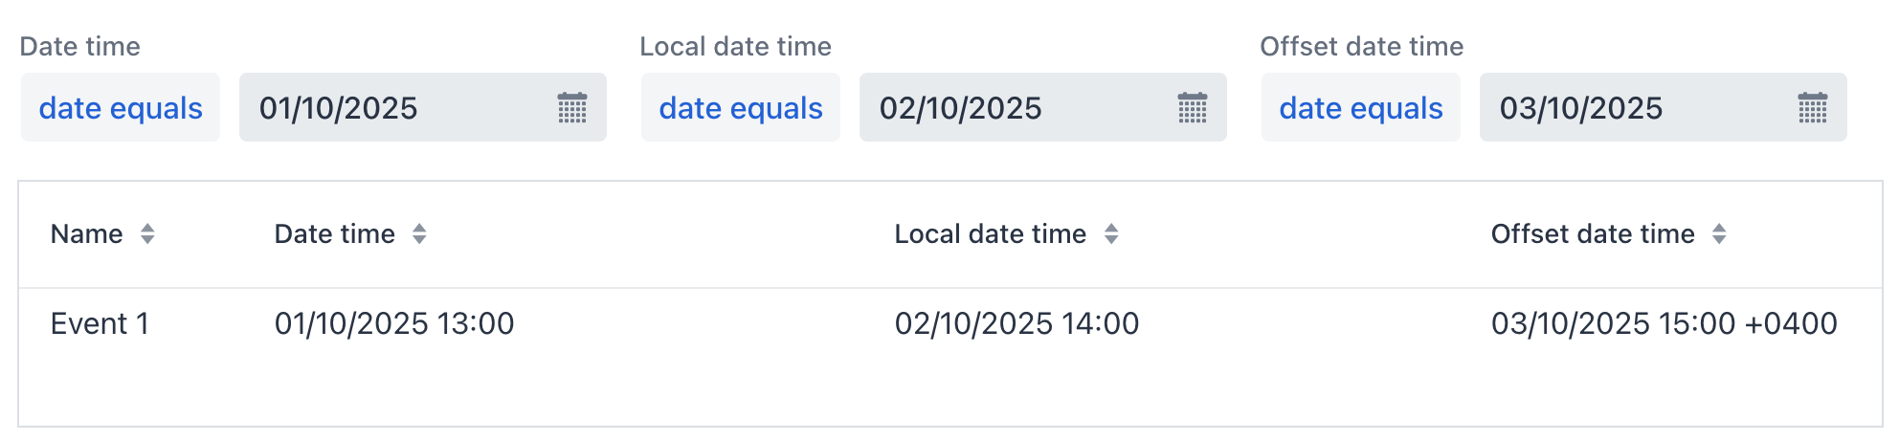Click sort arrows beside Date time column header

tap(419, 234)
